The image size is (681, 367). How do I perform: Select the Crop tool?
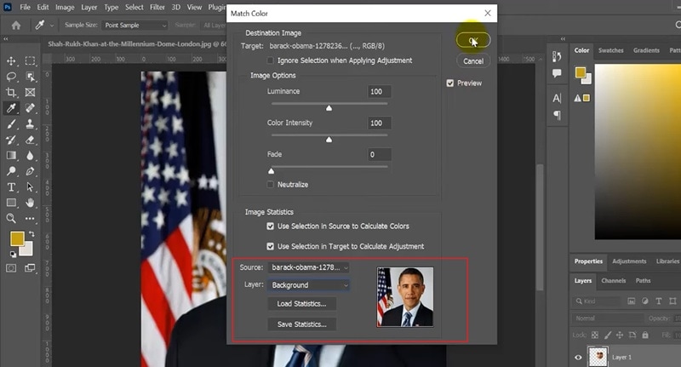[x=11, y=92]
